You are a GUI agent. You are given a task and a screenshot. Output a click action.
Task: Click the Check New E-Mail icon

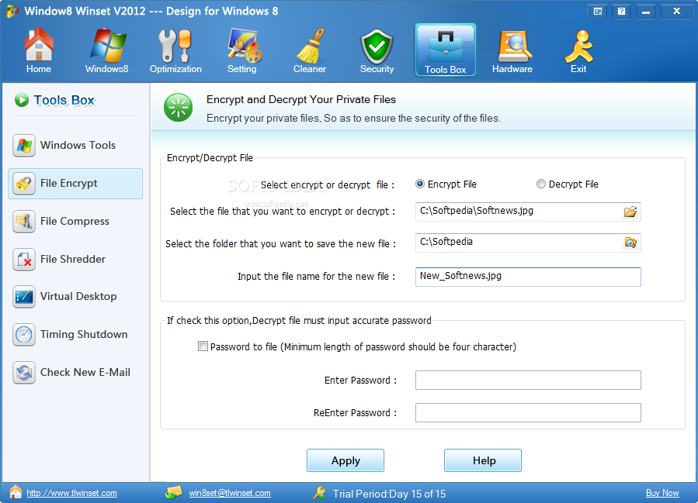pos(24,372)
